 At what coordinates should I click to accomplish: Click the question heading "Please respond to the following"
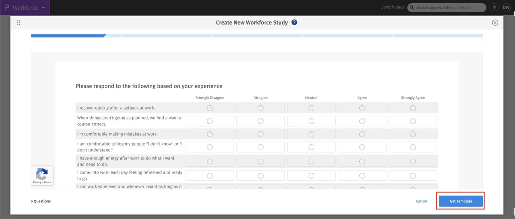pyautogui.click(x=149, y=86)
